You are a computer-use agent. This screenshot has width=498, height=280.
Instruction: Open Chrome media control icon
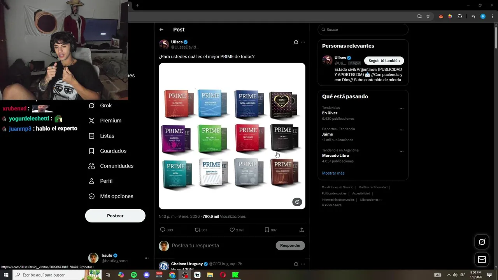tap(473, 16)
